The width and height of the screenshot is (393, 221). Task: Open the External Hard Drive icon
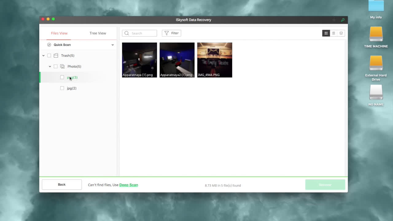click(x=376, y=63)
